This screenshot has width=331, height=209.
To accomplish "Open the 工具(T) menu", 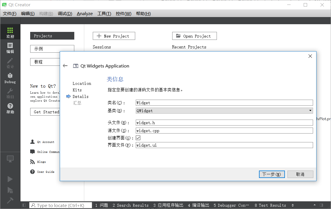I will [x=104, y=14].
